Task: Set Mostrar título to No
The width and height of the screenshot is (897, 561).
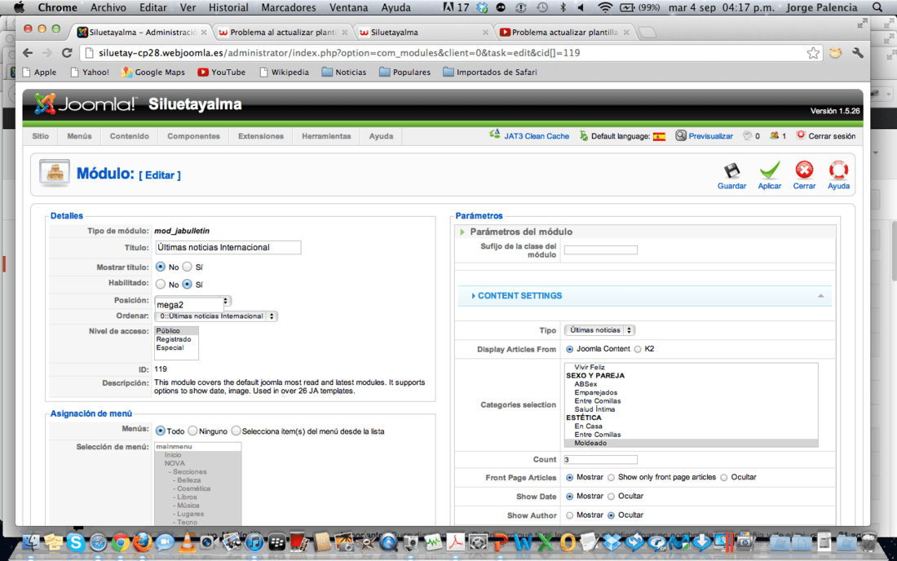Action: coord(160,267)
